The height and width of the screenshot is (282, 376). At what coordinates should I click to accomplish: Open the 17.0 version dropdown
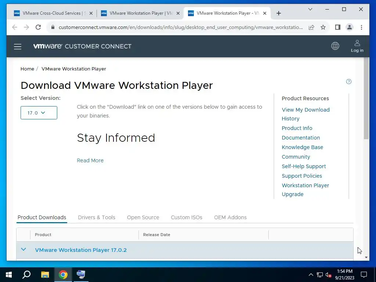pos(39,113)
